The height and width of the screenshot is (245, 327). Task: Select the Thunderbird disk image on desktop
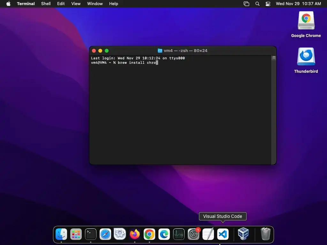point(306,57)
